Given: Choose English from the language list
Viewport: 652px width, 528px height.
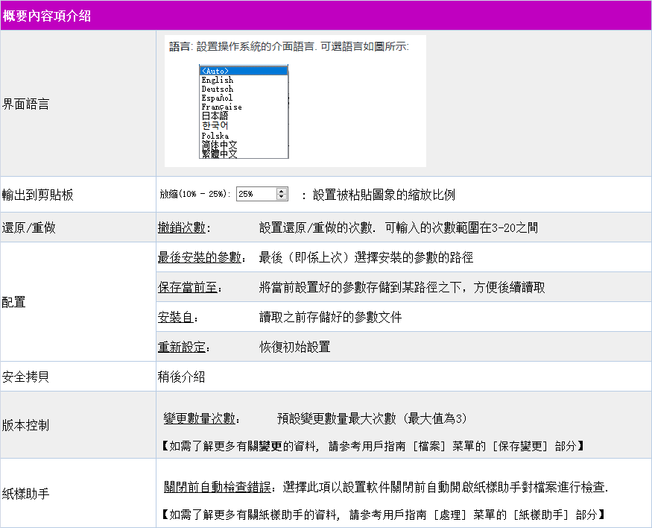Looking at the screenshot, I should point(218,80).
